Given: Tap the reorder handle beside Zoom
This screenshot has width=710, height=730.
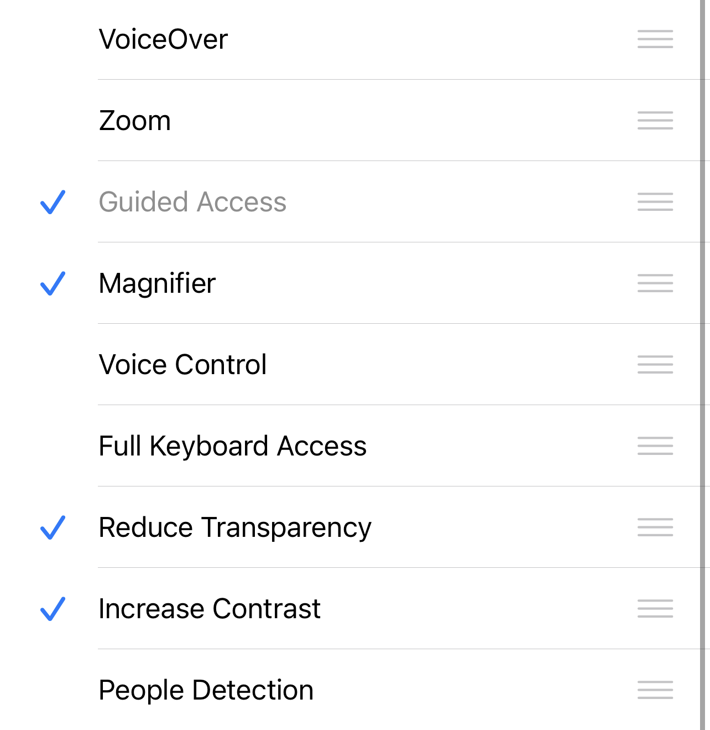Looking at the screenshot, I should click(x=655, y=121).
